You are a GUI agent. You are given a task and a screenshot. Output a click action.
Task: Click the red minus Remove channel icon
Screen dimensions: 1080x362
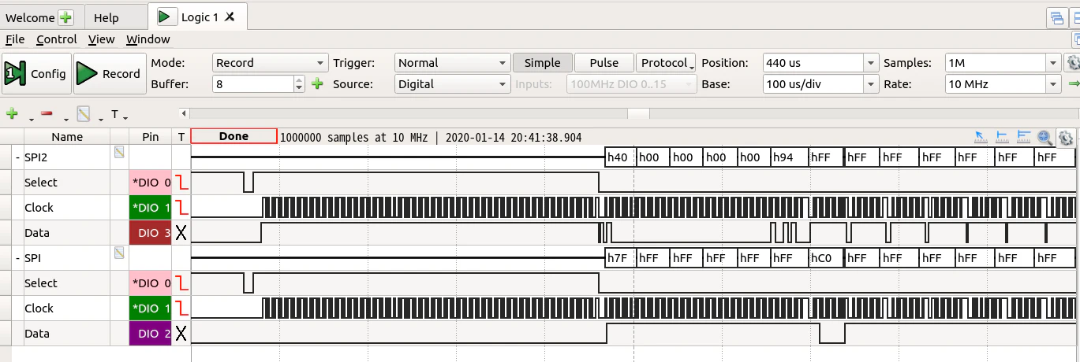(47, 114)
